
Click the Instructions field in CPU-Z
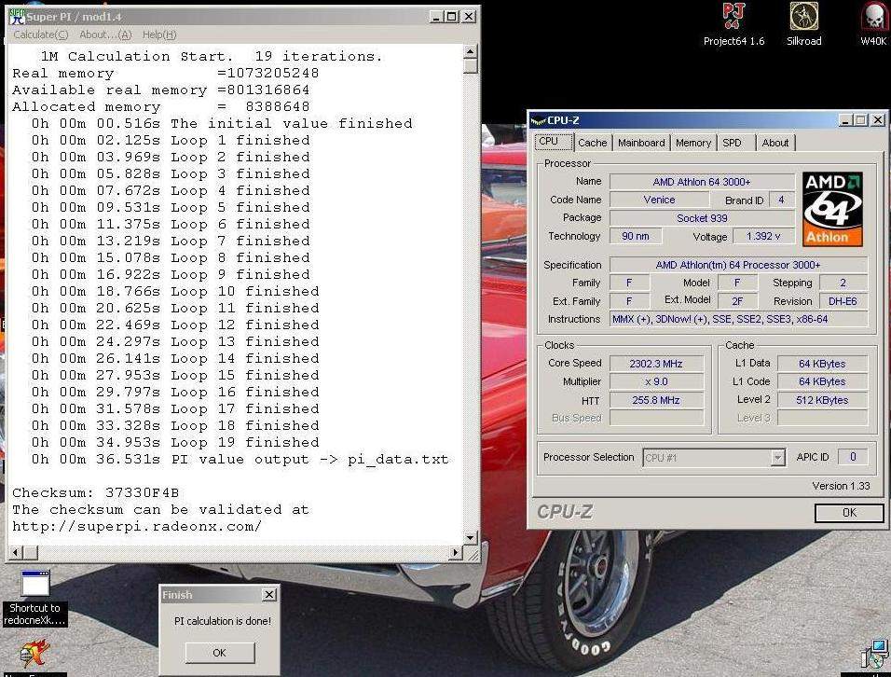click(x=739, y=320)
